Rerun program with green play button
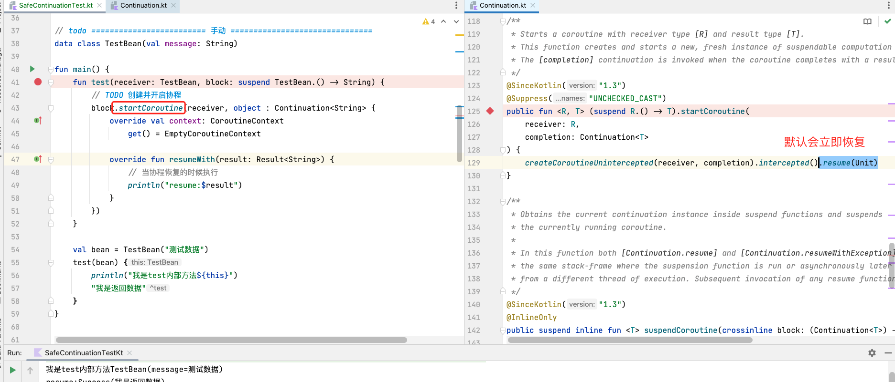Image resolution: width=895 pixels, height=382 pixels. (x=12, y=370)
